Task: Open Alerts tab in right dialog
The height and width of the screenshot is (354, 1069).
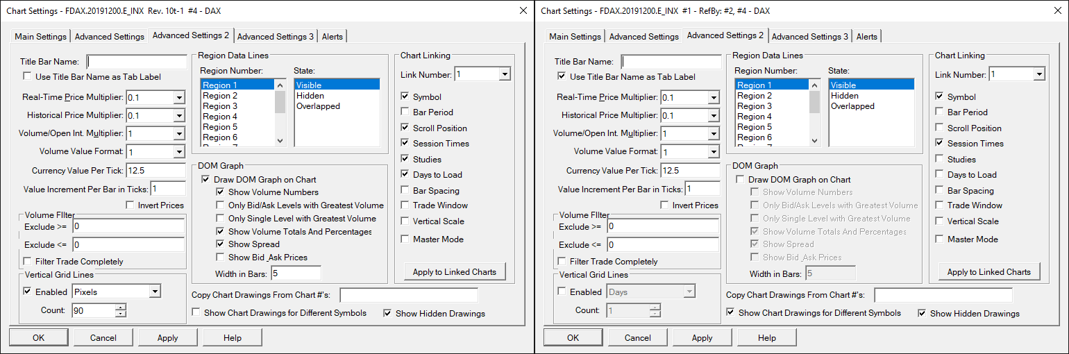Action: pyautogui.click(x=866, y=37)
